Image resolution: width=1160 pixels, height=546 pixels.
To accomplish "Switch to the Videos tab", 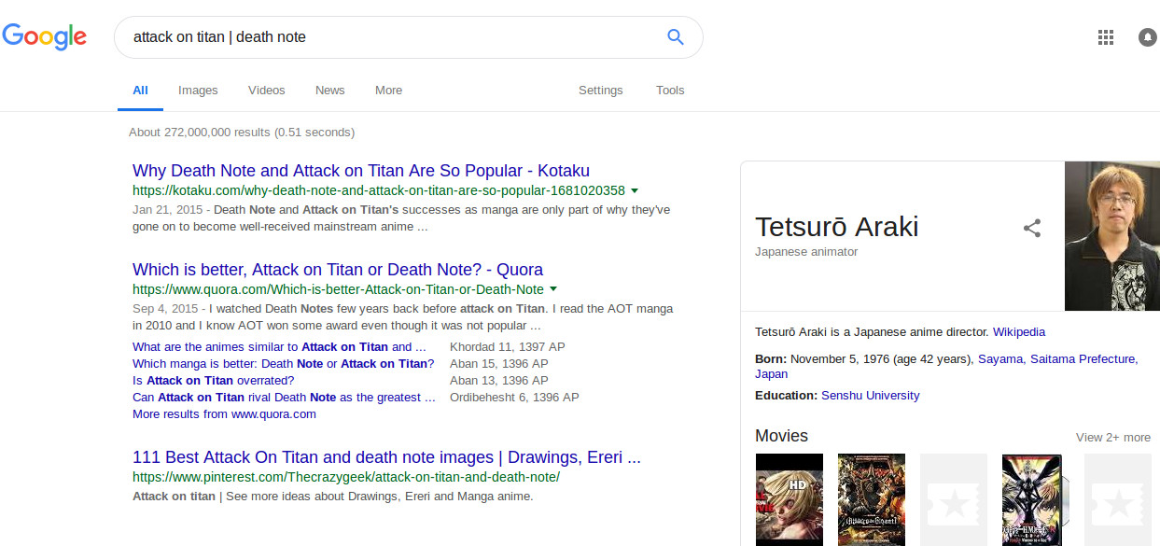I will tap(267, 91).
